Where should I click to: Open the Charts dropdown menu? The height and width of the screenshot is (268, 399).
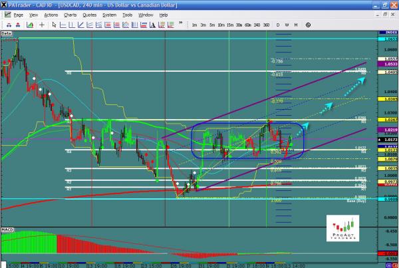(70, 14)
